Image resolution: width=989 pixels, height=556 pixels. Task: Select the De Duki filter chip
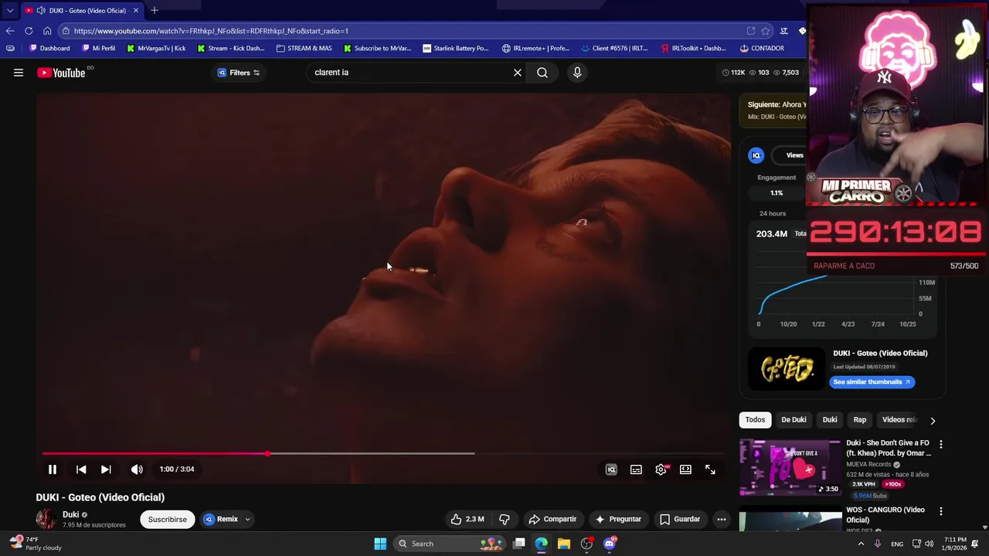coord(794,419)
